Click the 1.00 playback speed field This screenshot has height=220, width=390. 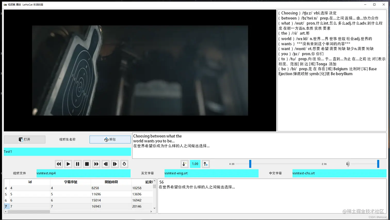[195, 164]
